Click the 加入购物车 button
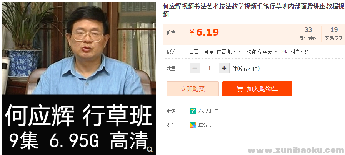The image size is (345, 155). 257,89
